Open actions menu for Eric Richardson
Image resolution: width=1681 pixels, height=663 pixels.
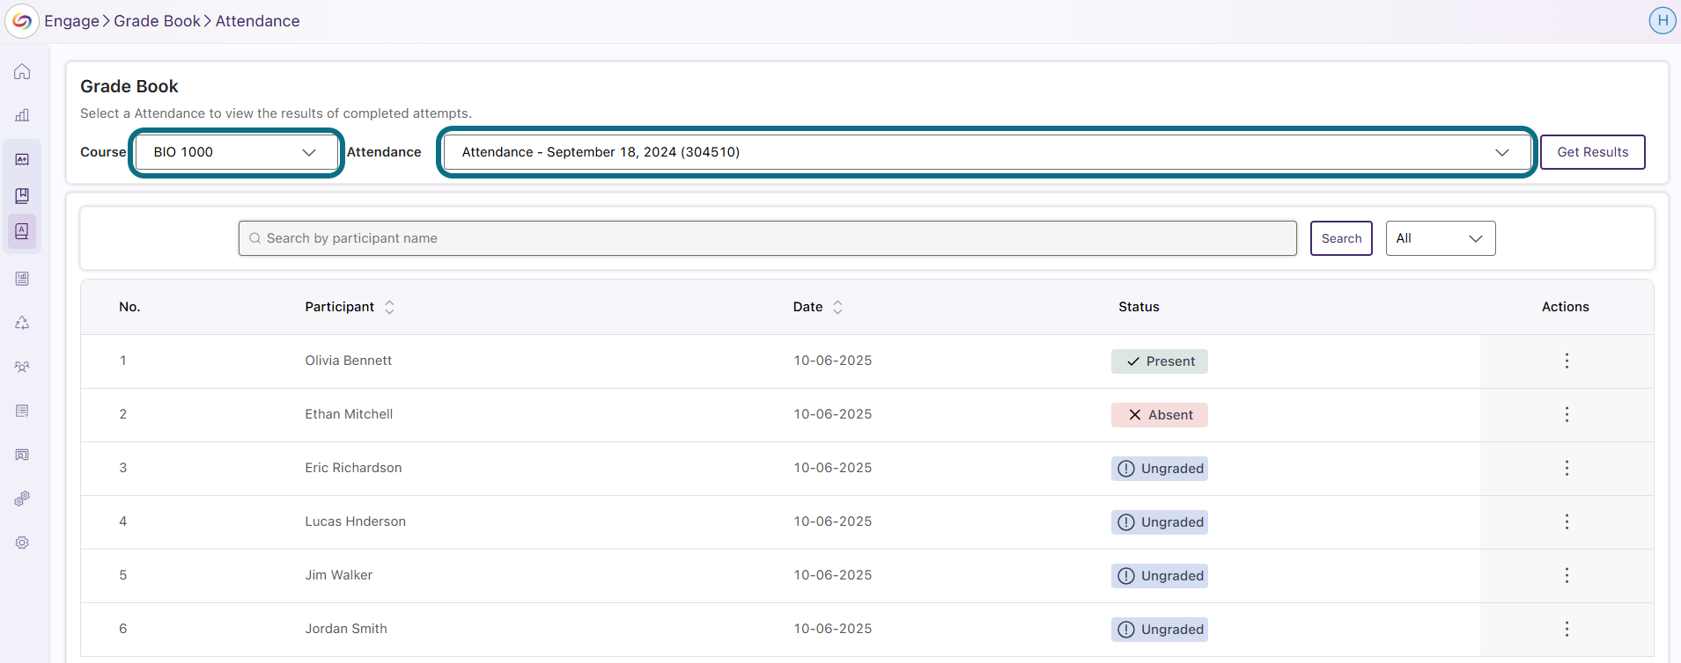pos(1567,468)
